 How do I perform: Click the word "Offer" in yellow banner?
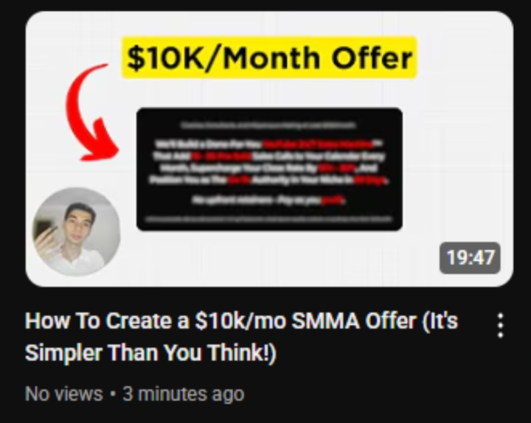point(372,58)
